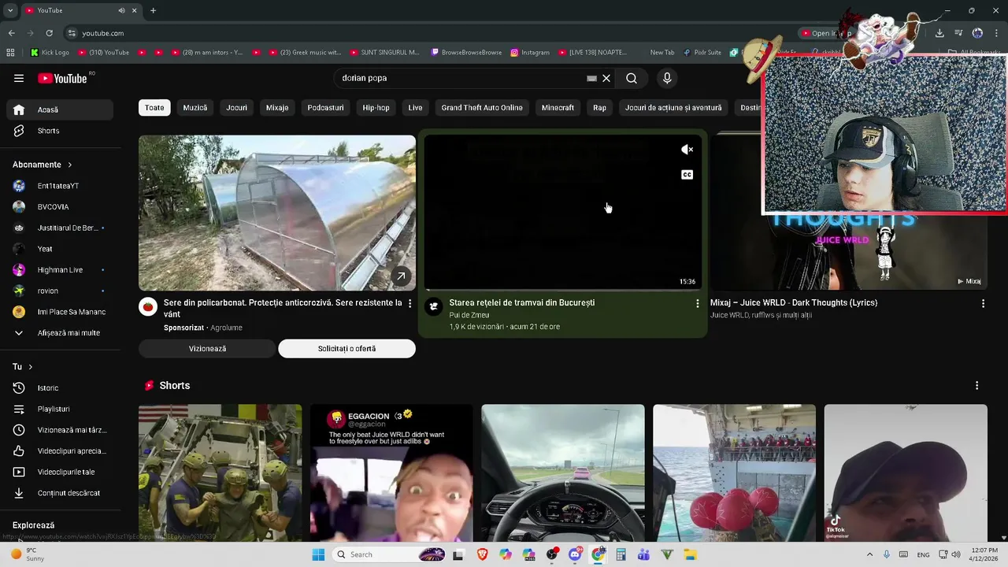Open options menu for Juice WRLD mix
Viewport: 1008px width, 567px height.
pos(983,303)
